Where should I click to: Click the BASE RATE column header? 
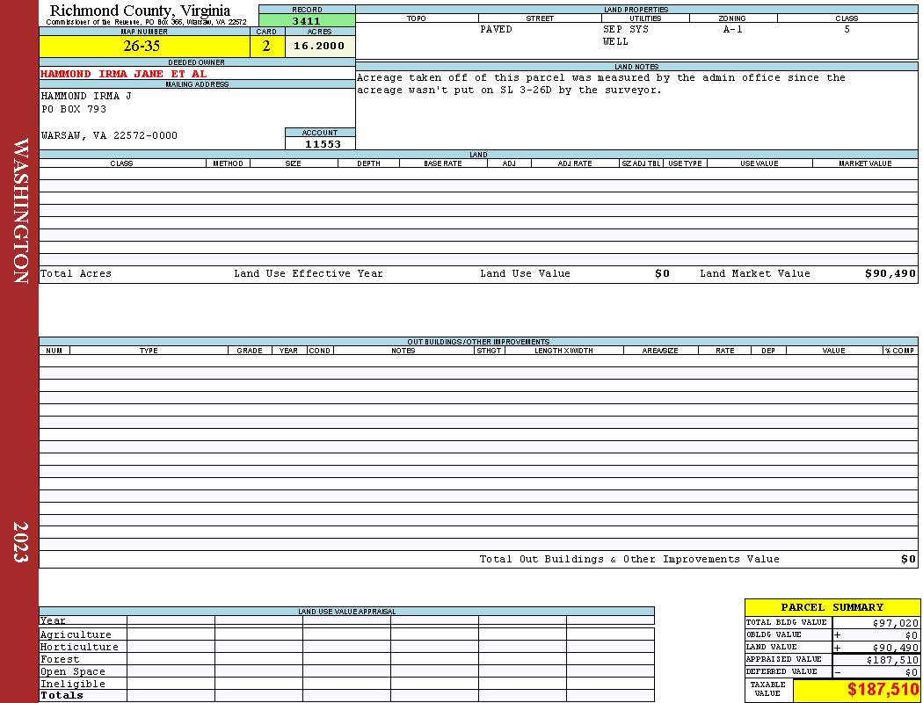(x=443, y=163)
